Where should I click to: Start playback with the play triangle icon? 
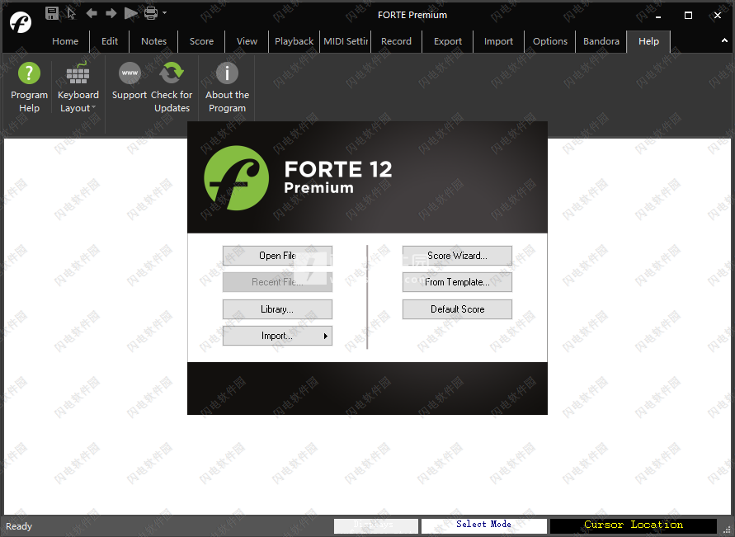(x=131, y=13)
